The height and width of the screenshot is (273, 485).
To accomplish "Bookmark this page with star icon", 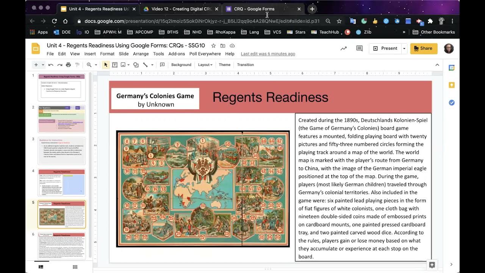I will tap(339, 21).
